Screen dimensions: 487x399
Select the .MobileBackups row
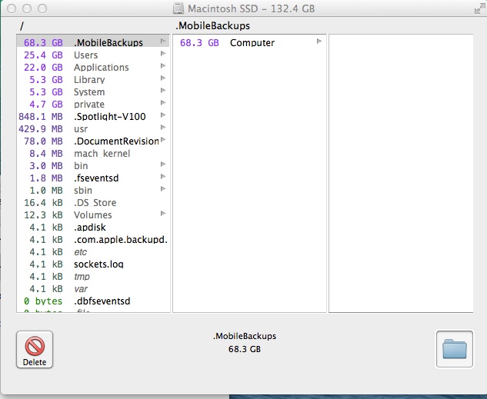[93, 42]
